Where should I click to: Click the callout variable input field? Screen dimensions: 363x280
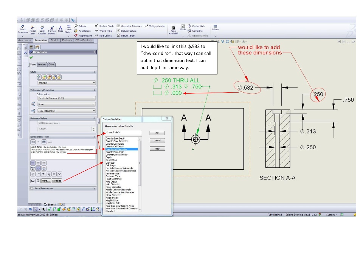pos(123,132)
